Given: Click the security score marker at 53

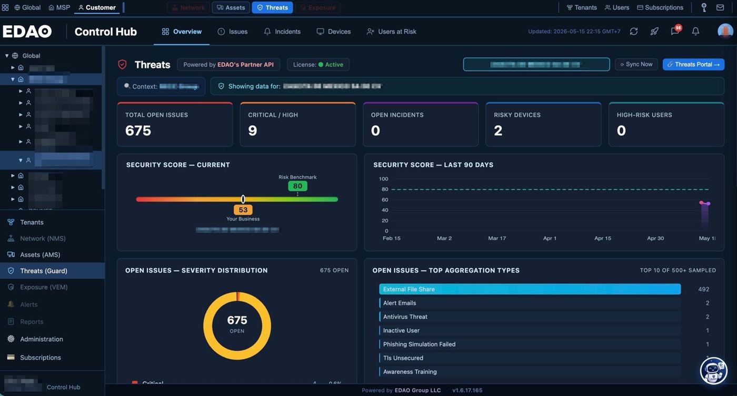Looking at the screenshot, I should [243, 199].
